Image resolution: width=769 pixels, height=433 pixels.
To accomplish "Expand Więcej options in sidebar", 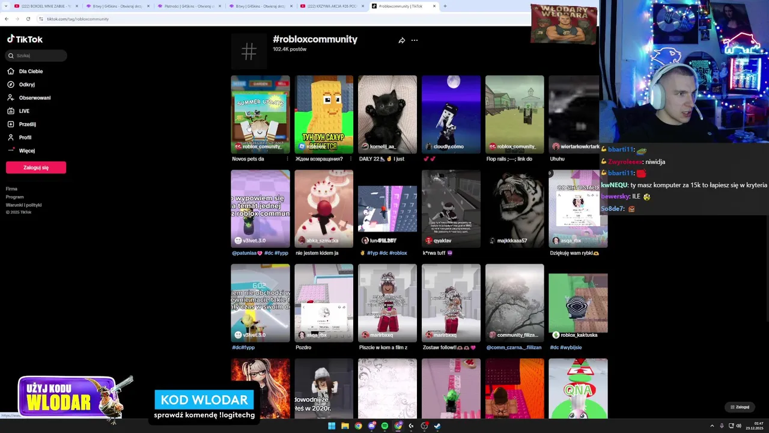I will [21, 150].
